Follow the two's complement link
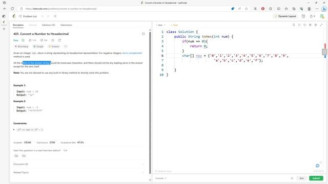This screenshot has width=328, height=184. click(x=132, y=53)
